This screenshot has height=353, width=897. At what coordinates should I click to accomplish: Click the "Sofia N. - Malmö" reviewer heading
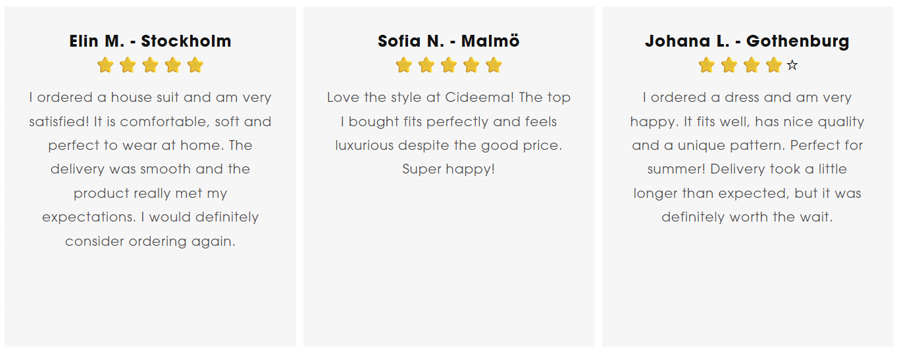pyautogui.click(x=449, y=41)
